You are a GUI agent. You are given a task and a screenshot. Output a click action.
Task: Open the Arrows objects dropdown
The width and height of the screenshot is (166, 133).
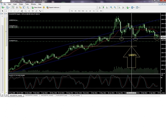pyautogui.click(x=42, y=11)
